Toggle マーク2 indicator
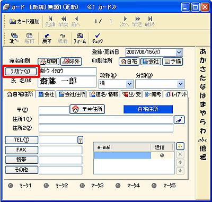Image resolution: width=212 pixels, height=202 pixels. pyautogui.click(x=47, y=186)
